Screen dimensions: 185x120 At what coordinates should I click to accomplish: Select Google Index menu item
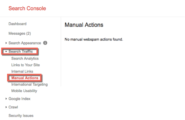coord(19,99)
